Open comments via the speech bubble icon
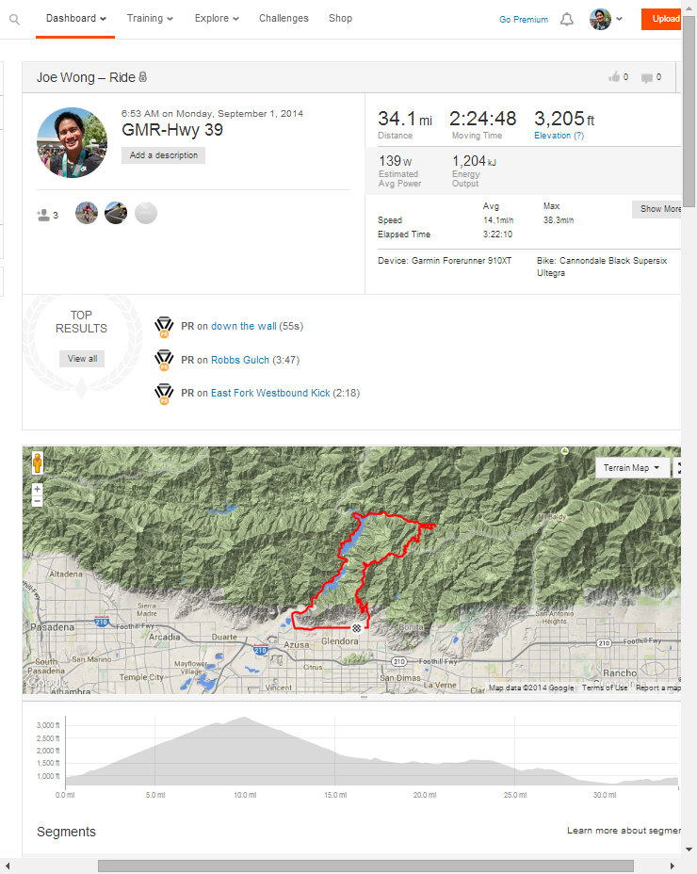The image size is (697, 874). click(647, 77)
